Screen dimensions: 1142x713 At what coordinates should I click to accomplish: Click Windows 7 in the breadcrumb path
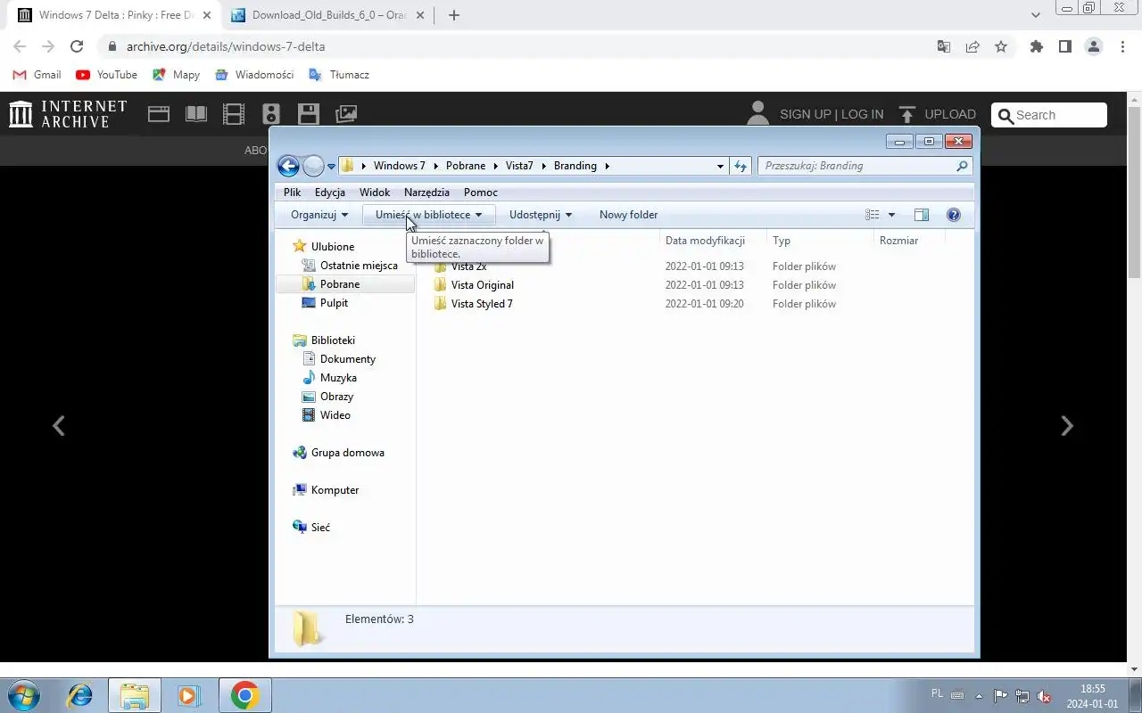[x=399, y=166]
